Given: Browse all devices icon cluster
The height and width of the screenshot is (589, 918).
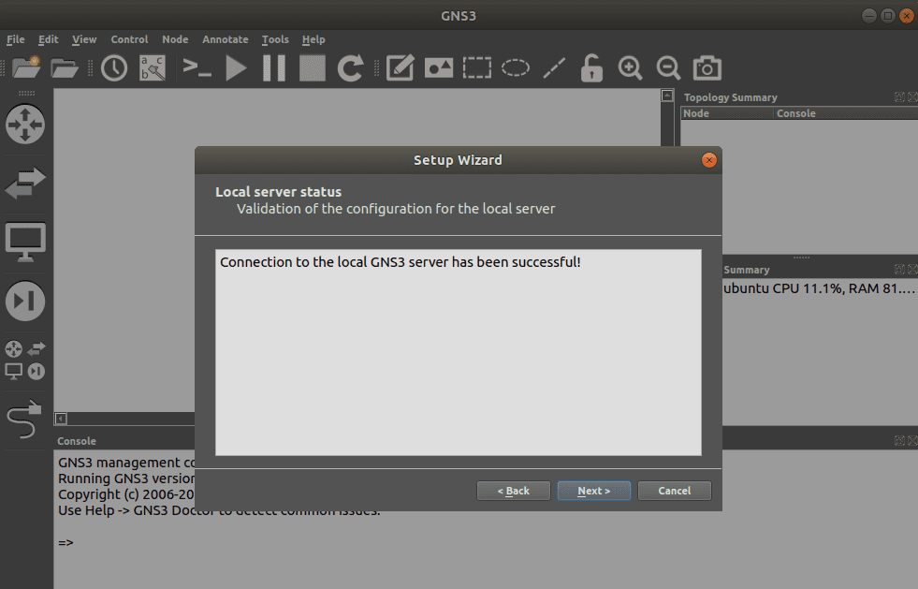Looking at the screenshot, I should [25, 360].
